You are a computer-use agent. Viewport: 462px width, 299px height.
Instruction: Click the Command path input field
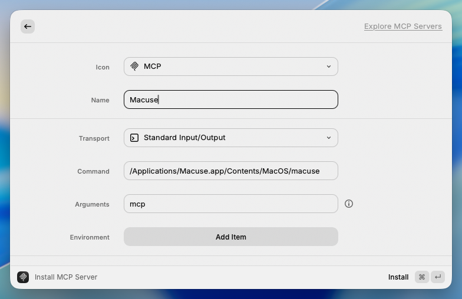230,171
